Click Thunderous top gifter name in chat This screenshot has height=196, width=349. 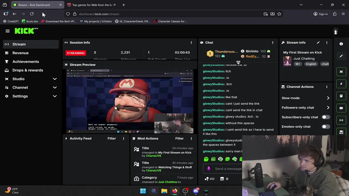point(226,51)
